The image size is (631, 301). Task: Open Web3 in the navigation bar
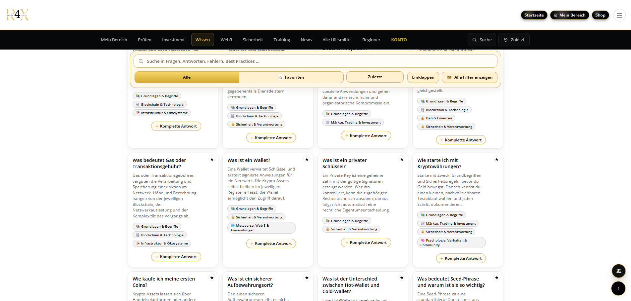point(226,40)
